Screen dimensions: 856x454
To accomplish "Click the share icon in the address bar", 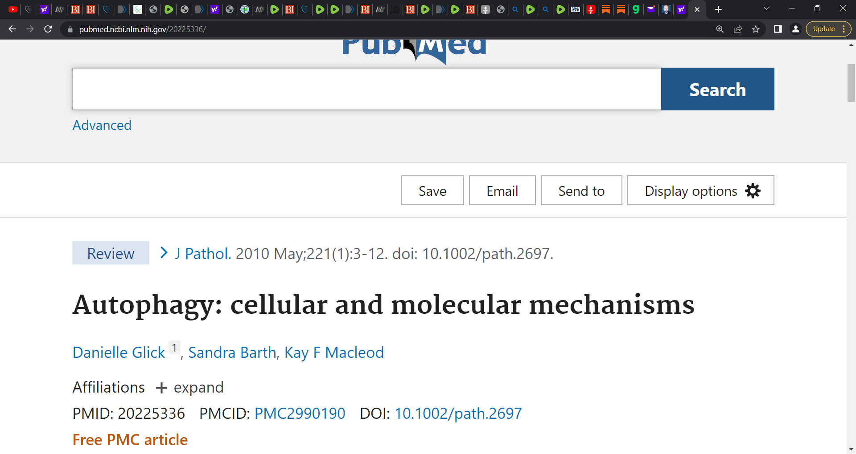I will pyautogui.click(x=738, y=29).
